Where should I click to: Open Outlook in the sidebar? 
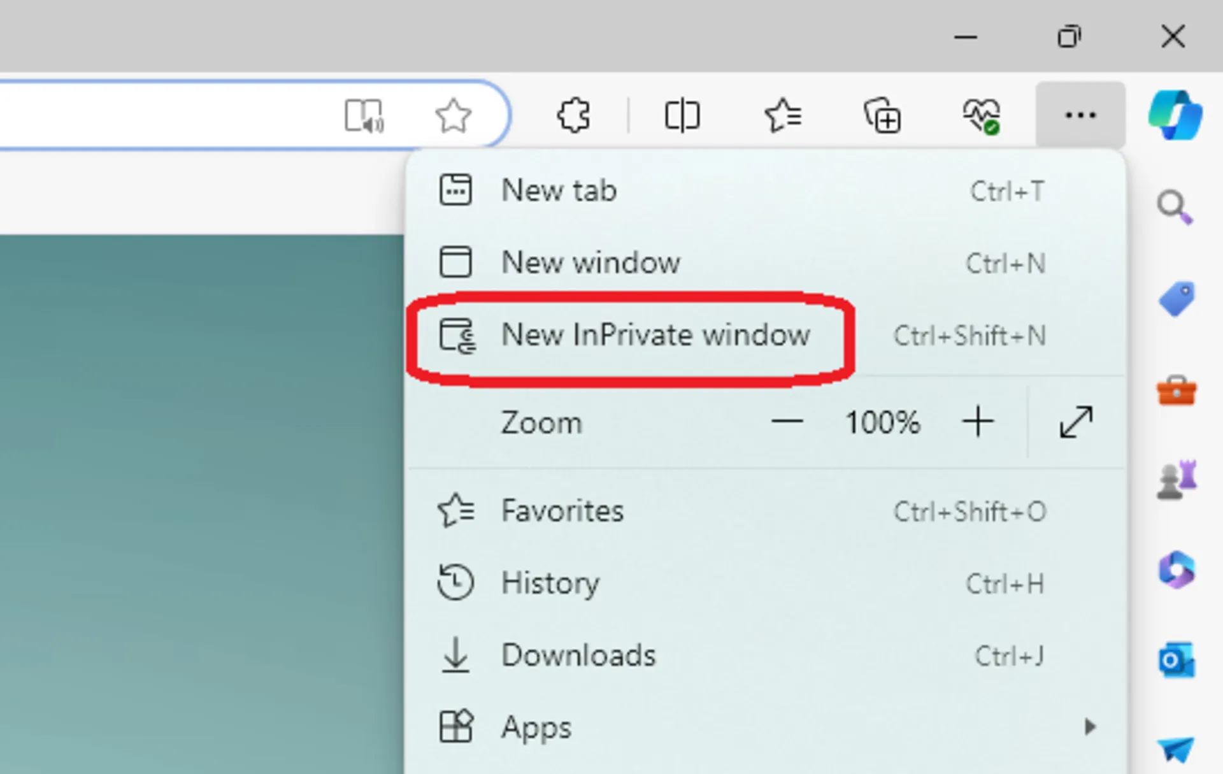tap(1177, 661)
